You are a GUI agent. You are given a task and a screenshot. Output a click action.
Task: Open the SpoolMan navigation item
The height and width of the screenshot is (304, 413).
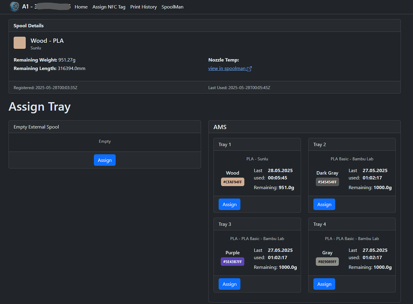pyautogui.click(x=172, y=7)
